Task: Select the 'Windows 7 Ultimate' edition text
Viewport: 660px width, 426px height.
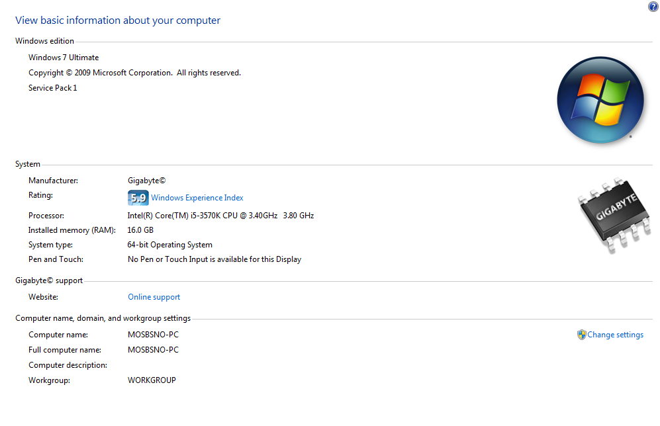Action: pos(64,58)
